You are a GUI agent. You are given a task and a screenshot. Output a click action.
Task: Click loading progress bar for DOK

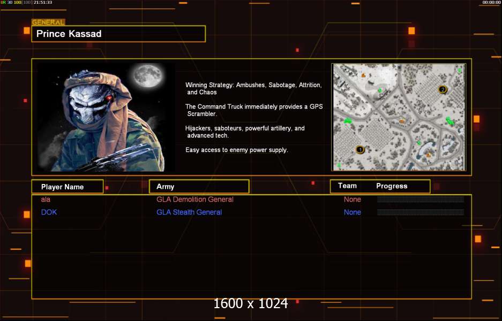(421, 212)
